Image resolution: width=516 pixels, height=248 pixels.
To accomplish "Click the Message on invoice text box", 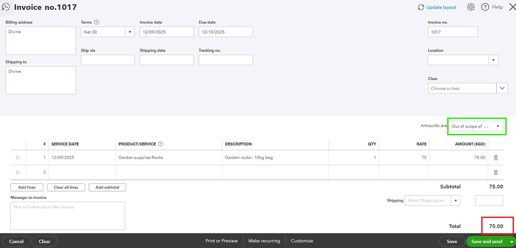I will 68,215.
